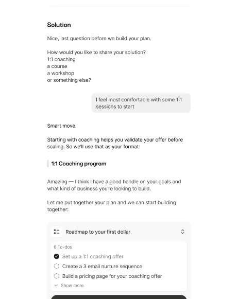Click the dark button below the roadmap
Viewport: 238px width, 299px height.
pyautogui.click(x=118, y=297)
